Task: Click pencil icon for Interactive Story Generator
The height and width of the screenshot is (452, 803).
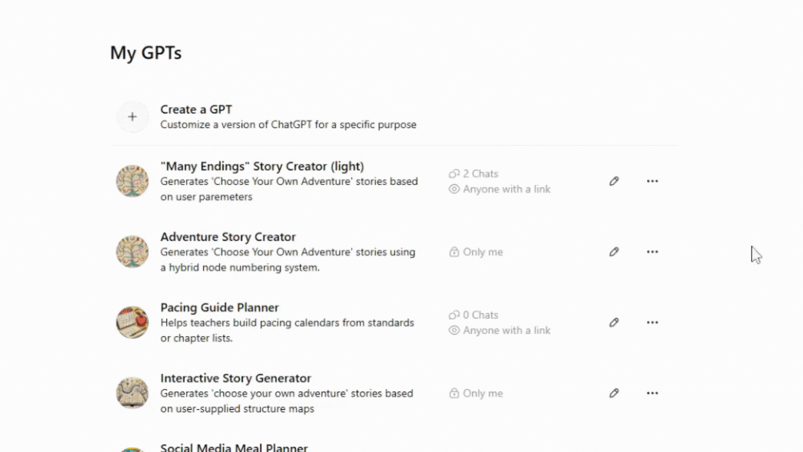Action: (614, 393)
